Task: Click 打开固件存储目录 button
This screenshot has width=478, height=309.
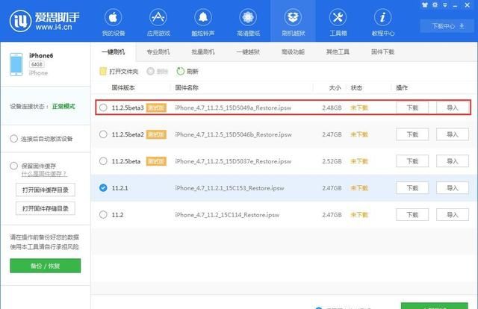Action: point(46,208)
